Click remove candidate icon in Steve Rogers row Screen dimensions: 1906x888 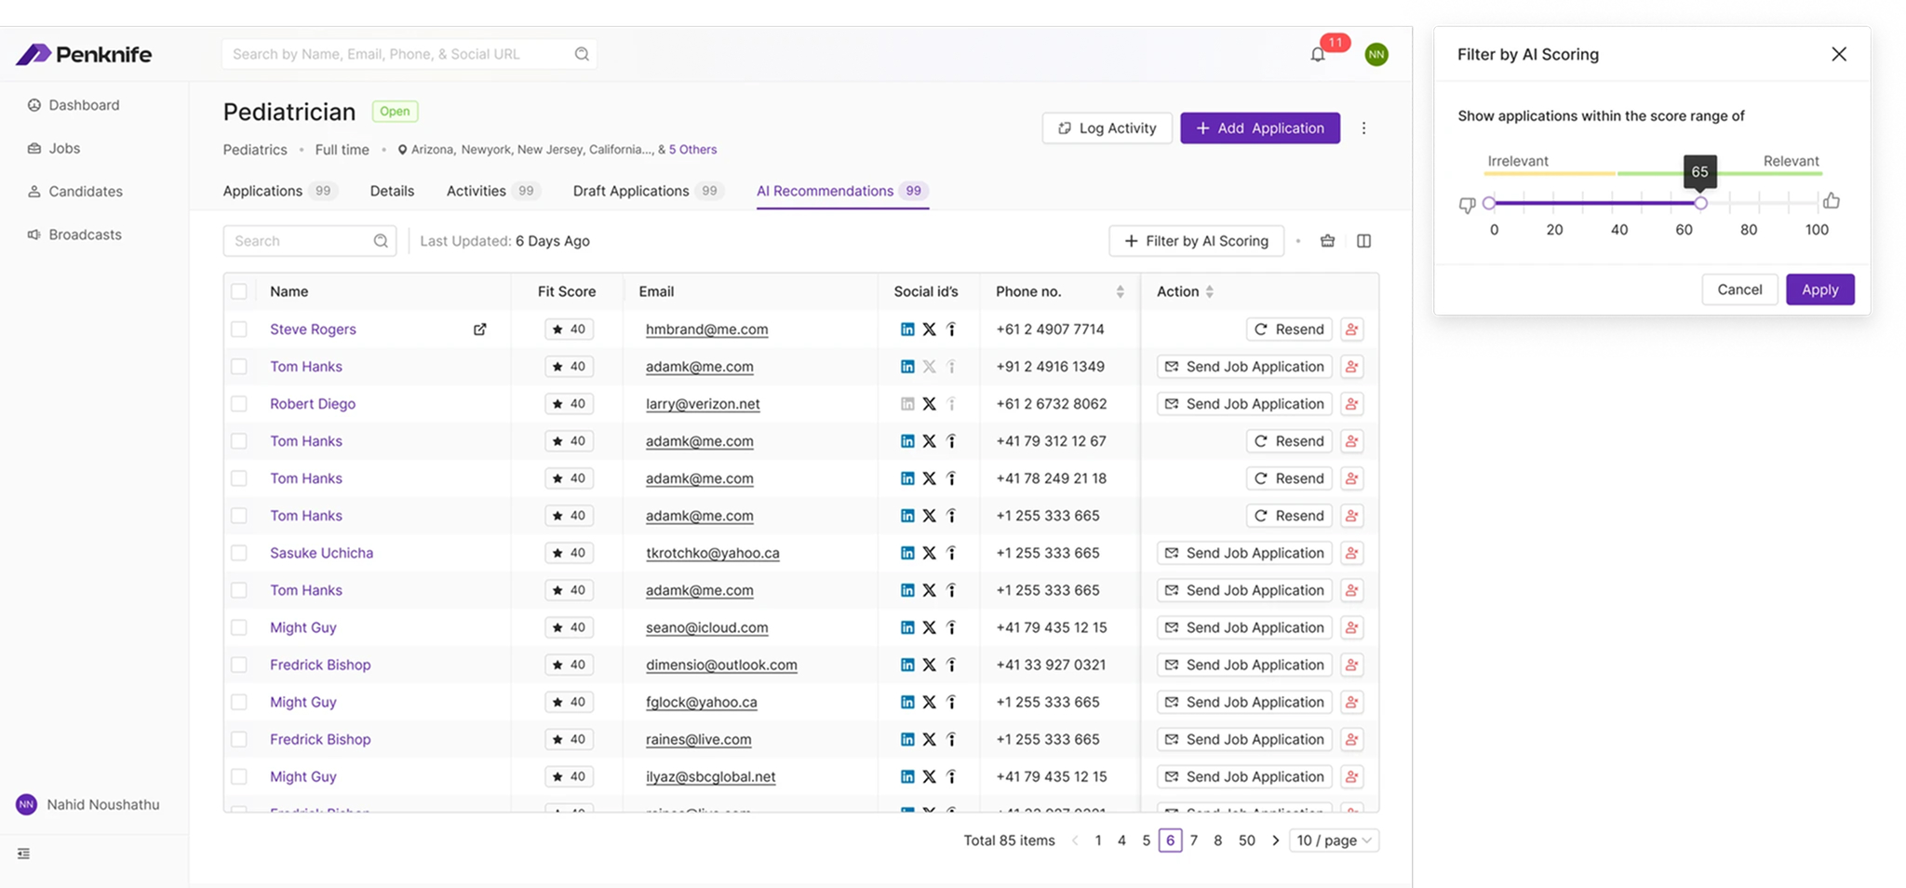click(1351, 330)
